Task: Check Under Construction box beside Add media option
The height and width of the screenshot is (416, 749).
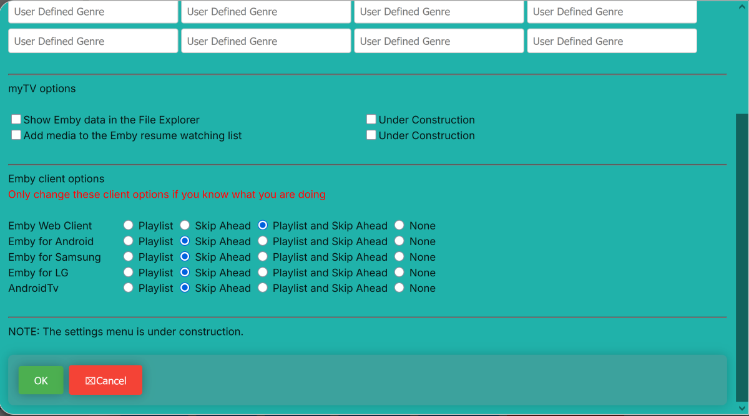Action: (371, 135)
